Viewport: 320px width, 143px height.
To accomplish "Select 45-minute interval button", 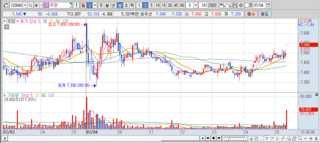I will 176,5.
